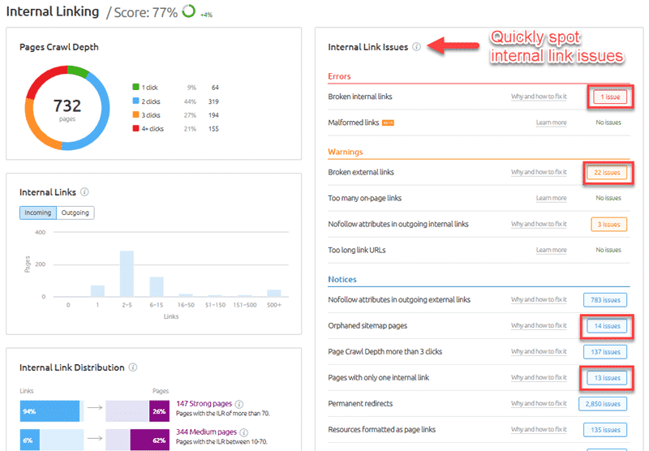The image size is (649, 451).
Task: Open the 3 issues nofollow attributes button
Action: click(x=608, y=225)
